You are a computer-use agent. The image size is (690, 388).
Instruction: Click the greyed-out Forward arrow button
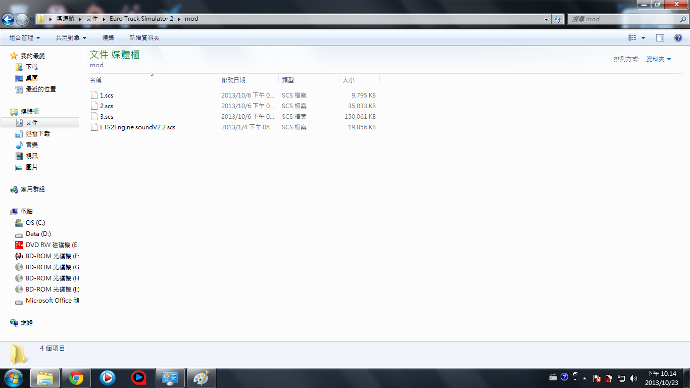(x=22, y=19)
